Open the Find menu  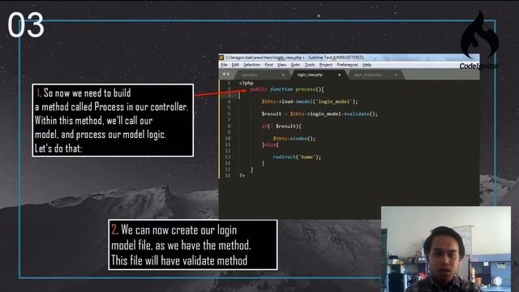click(268, 65)
